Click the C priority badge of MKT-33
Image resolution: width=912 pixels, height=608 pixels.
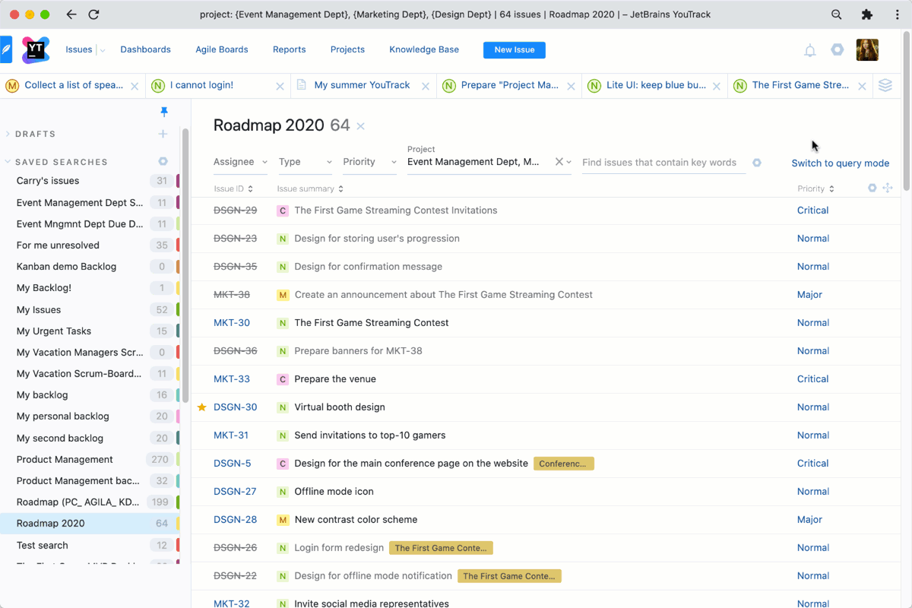pos(283,379)
